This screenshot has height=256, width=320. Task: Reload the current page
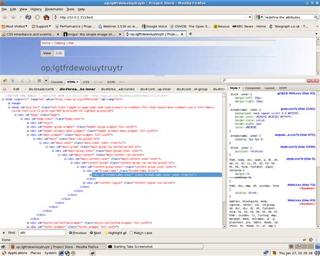point(28,17)
